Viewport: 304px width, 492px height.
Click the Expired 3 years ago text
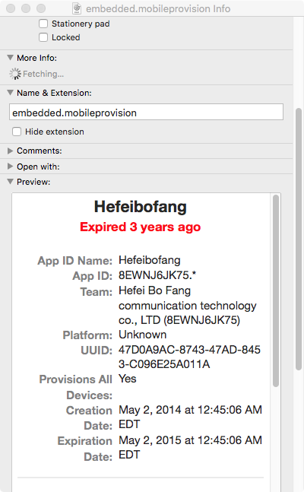(x=141, y=227)
